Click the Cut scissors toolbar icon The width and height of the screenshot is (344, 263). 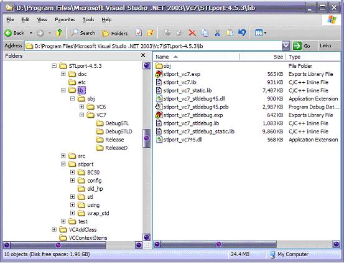217,33
